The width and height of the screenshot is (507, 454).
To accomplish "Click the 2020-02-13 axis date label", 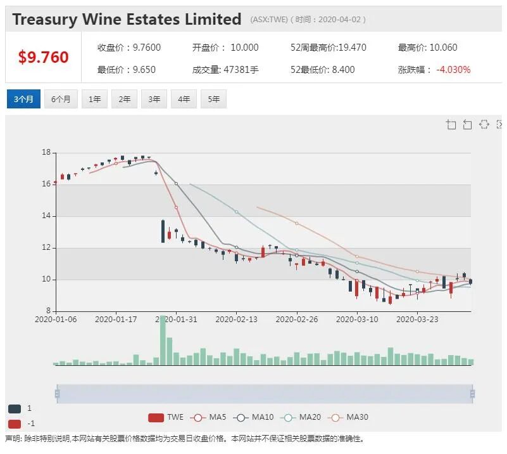I will pyautogui.click(x=236, y=320).
